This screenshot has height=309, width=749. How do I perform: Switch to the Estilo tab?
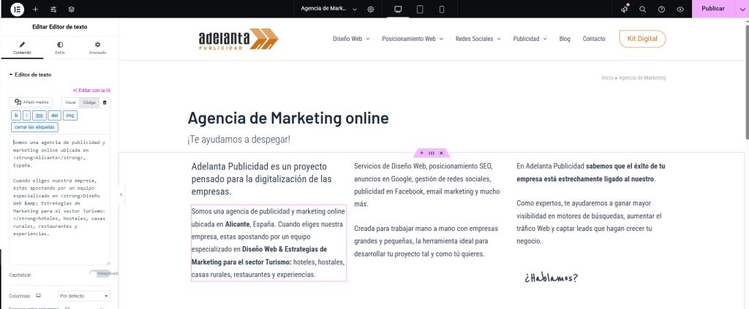click(60, 48)
